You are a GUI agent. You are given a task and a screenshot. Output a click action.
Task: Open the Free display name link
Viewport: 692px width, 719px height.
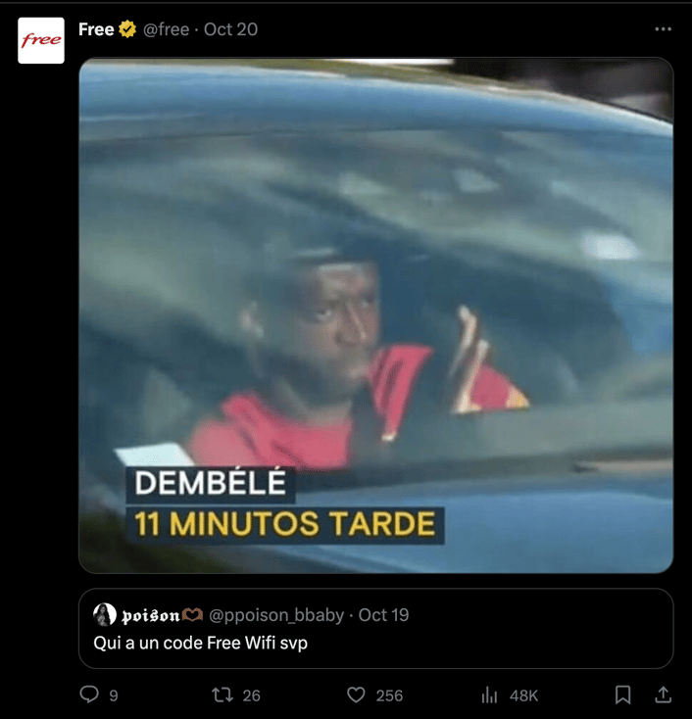(96, 29)
